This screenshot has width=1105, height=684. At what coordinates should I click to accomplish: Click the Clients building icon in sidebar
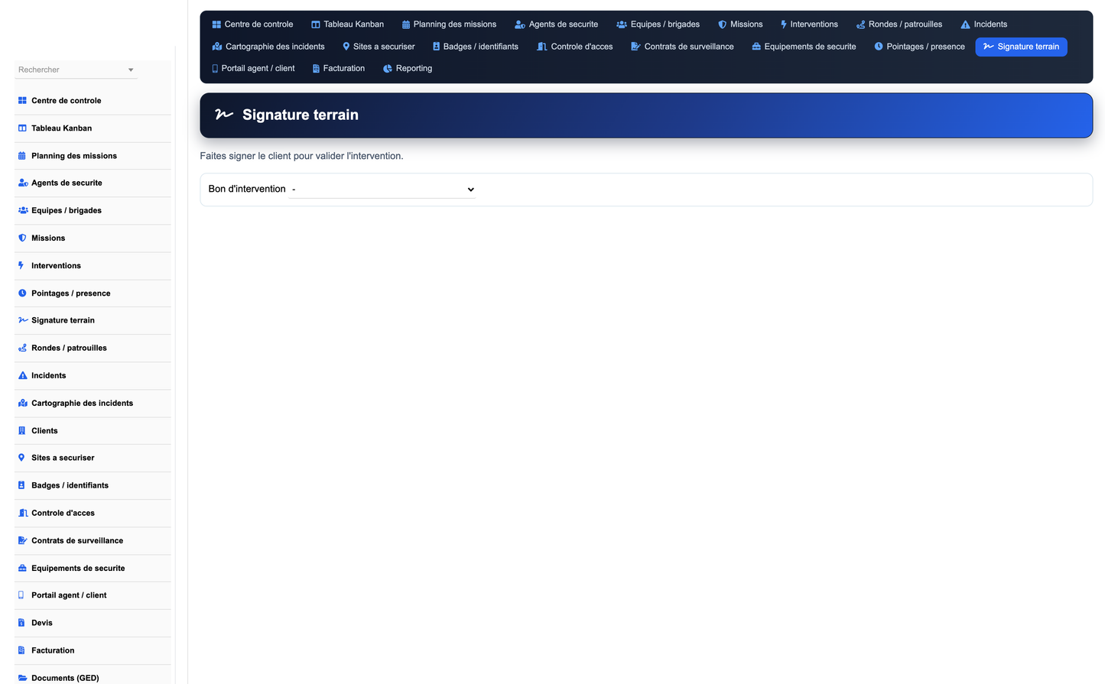tap(21, 430)
